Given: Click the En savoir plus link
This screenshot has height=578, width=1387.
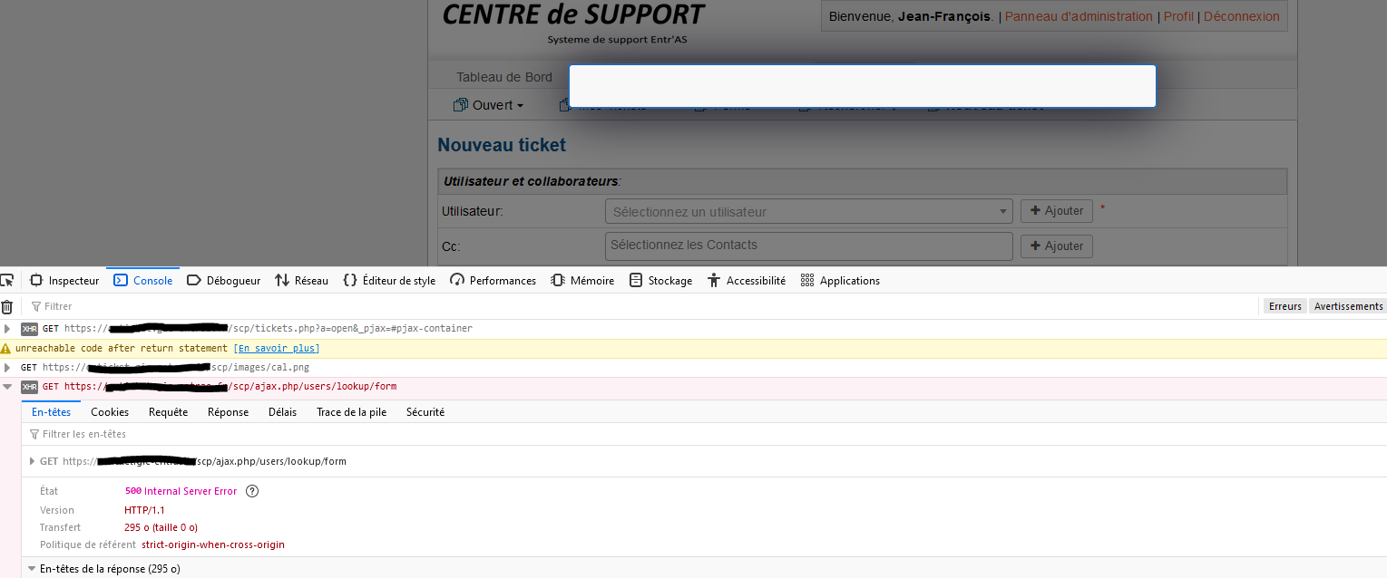Looking at the screenshot, I should (277, 348).
